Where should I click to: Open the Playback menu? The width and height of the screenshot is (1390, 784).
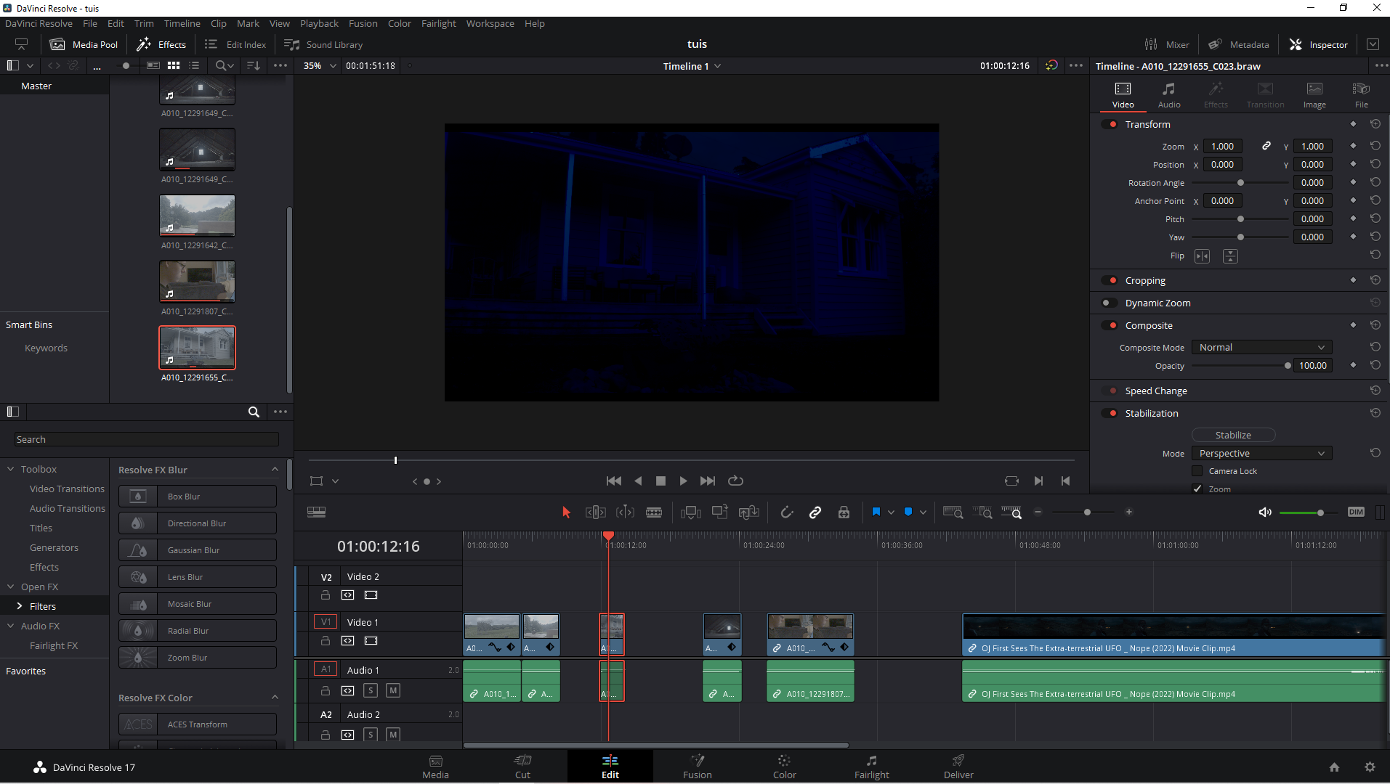[319, 23]
